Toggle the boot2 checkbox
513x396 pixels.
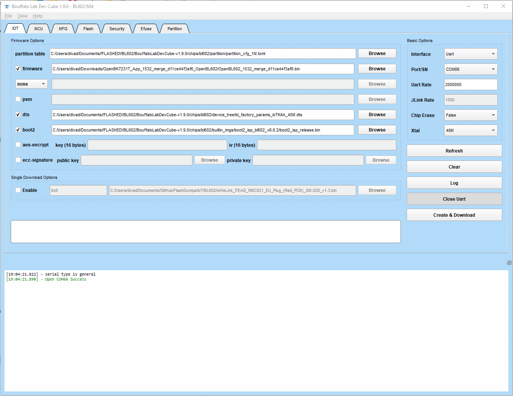coord(18,130)
